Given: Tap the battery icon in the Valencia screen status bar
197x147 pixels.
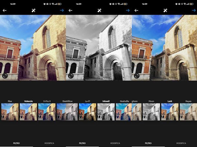Looking at the screenshot, I should click(x=59, y=4).
